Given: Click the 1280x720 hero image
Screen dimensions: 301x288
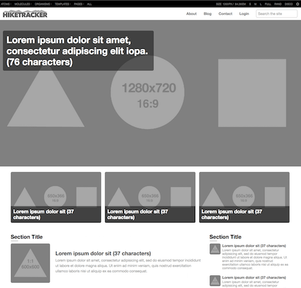Looking at the screenshot, I should pyautogui.click(x=150, y=93).
